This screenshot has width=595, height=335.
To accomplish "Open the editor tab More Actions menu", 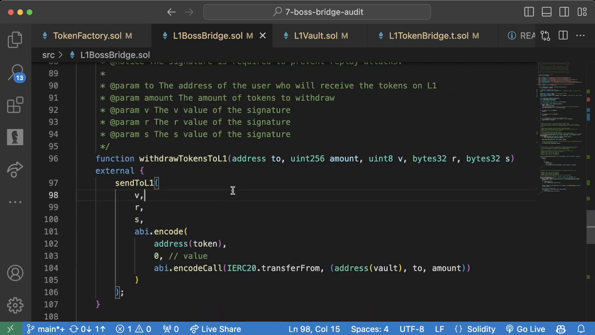I will tap(581, 36).
